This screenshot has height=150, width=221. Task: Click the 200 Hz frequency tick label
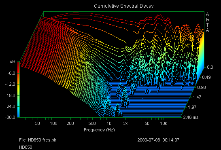click(70, 123)
